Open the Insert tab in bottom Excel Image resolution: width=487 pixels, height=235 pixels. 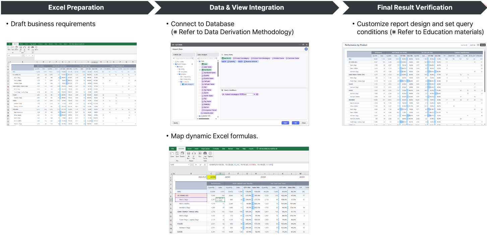(x=196, y=149)
